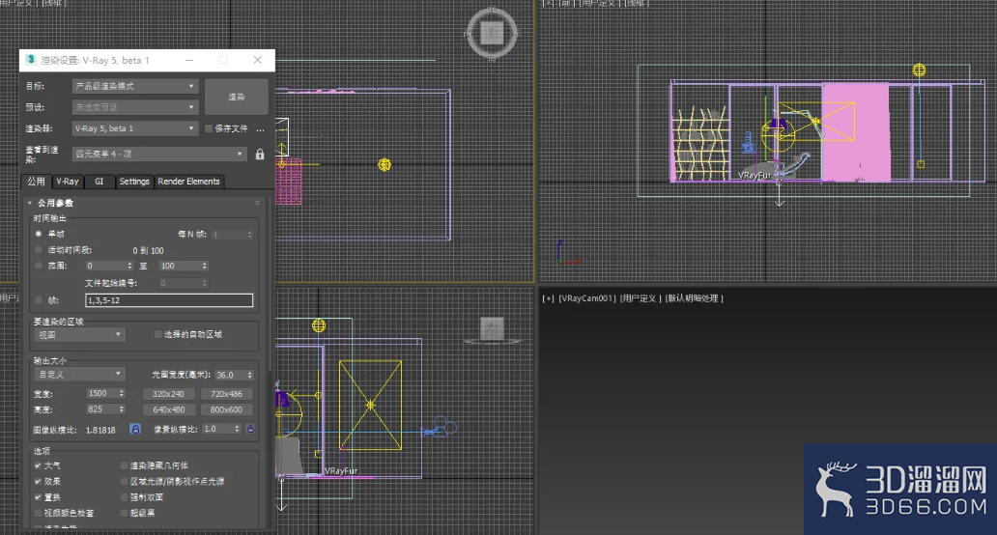The width and height of the screenshot is (997, 535).
Task: Toggle the pixel aspect ratio lock
Action: point(250,429)
